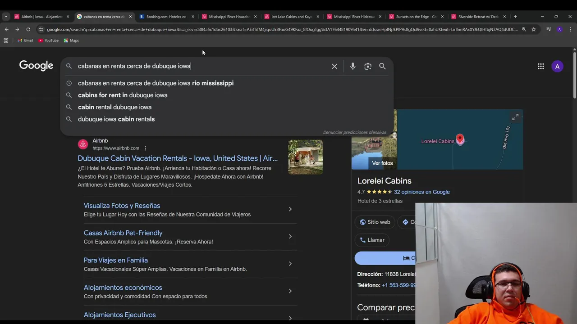Open Dubuque Cabin Vacation Rentals Airbnb result
This screenshot has height=324, width=577.
click(x=178, y=158)
